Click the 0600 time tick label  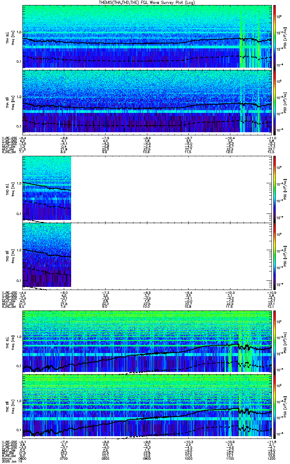23,458
